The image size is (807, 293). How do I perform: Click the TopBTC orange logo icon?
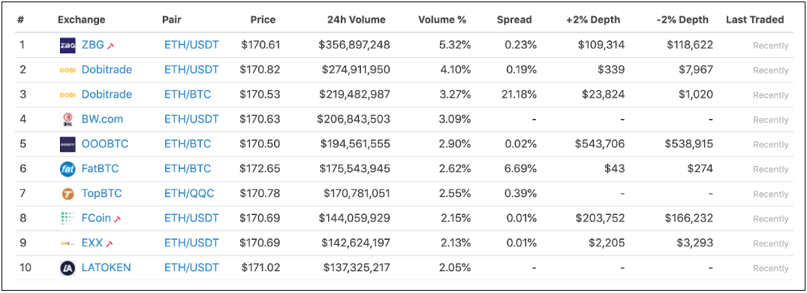click(x=68, y=194)
